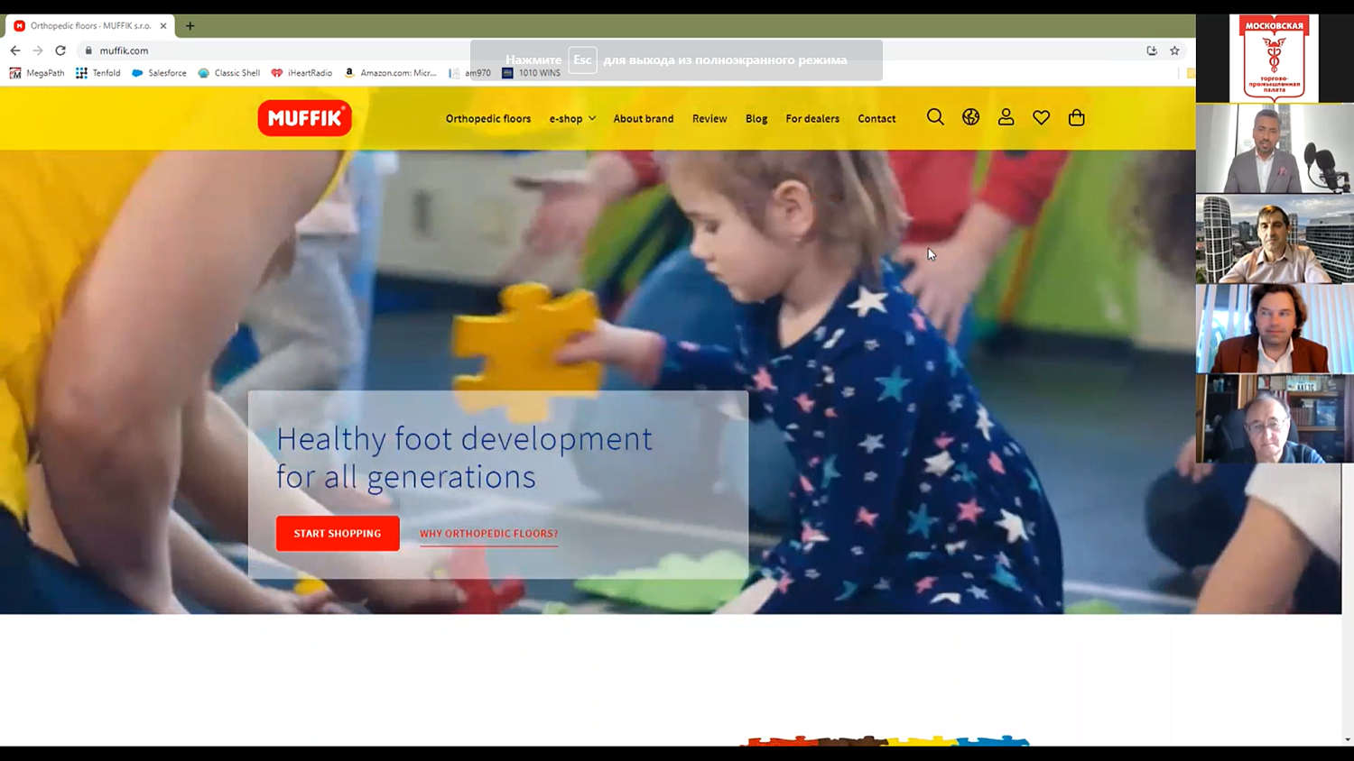Screen dimensions: 1354x761
Task: Select the video tile with bookshelf background
Action: (x=1275, y=419)
